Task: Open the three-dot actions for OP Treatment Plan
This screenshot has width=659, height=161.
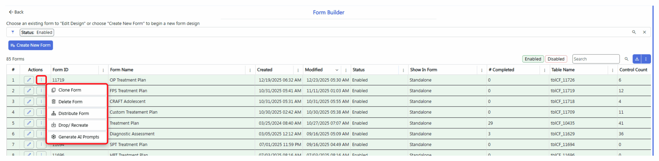Action: 41,80
